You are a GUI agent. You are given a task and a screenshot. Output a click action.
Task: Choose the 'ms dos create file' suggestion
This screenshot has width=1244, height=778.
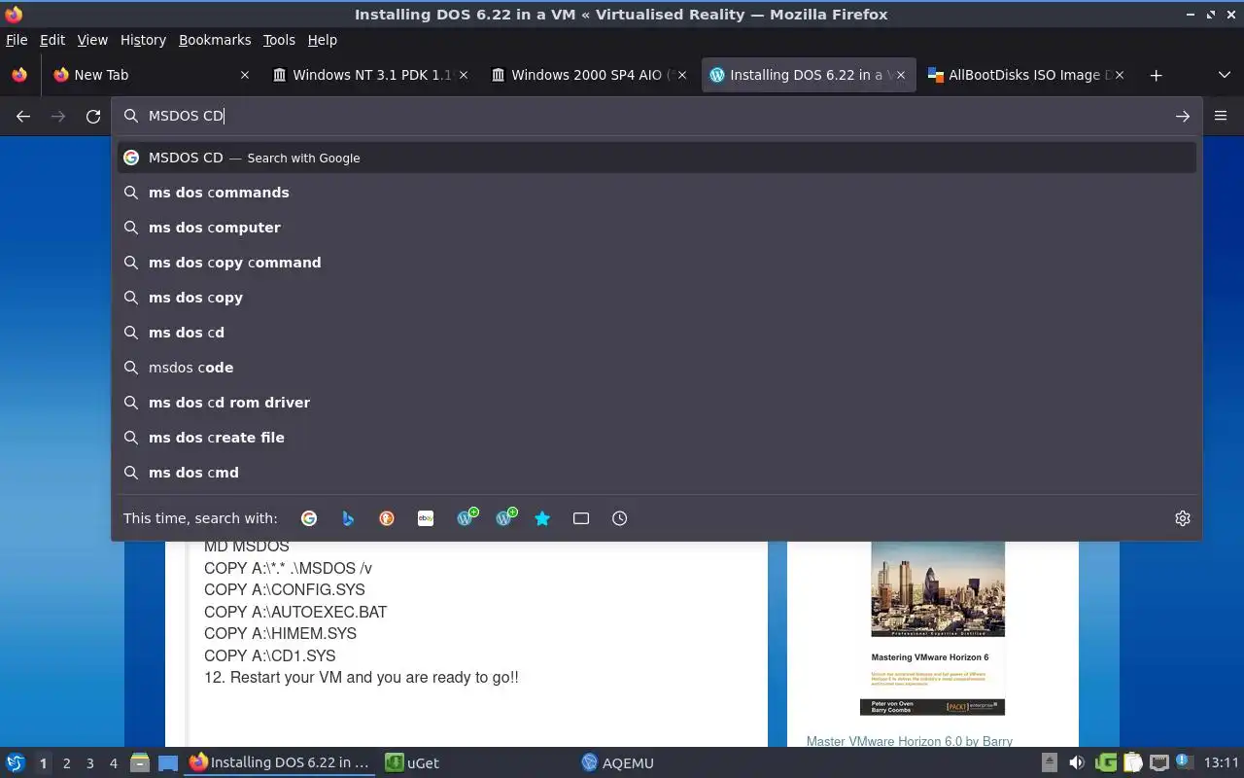656,438
